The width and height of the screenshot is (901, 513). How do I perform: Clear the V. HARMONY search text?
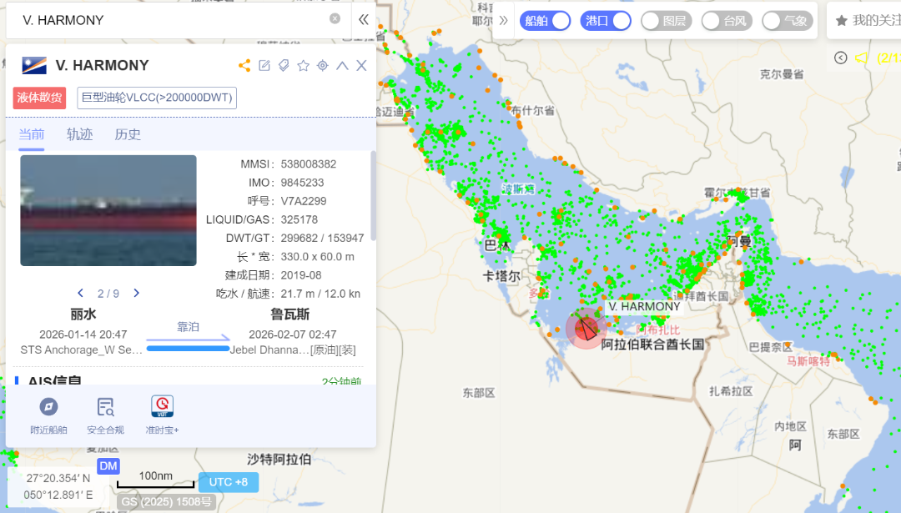pyautogui.click(x=335, y=18)
